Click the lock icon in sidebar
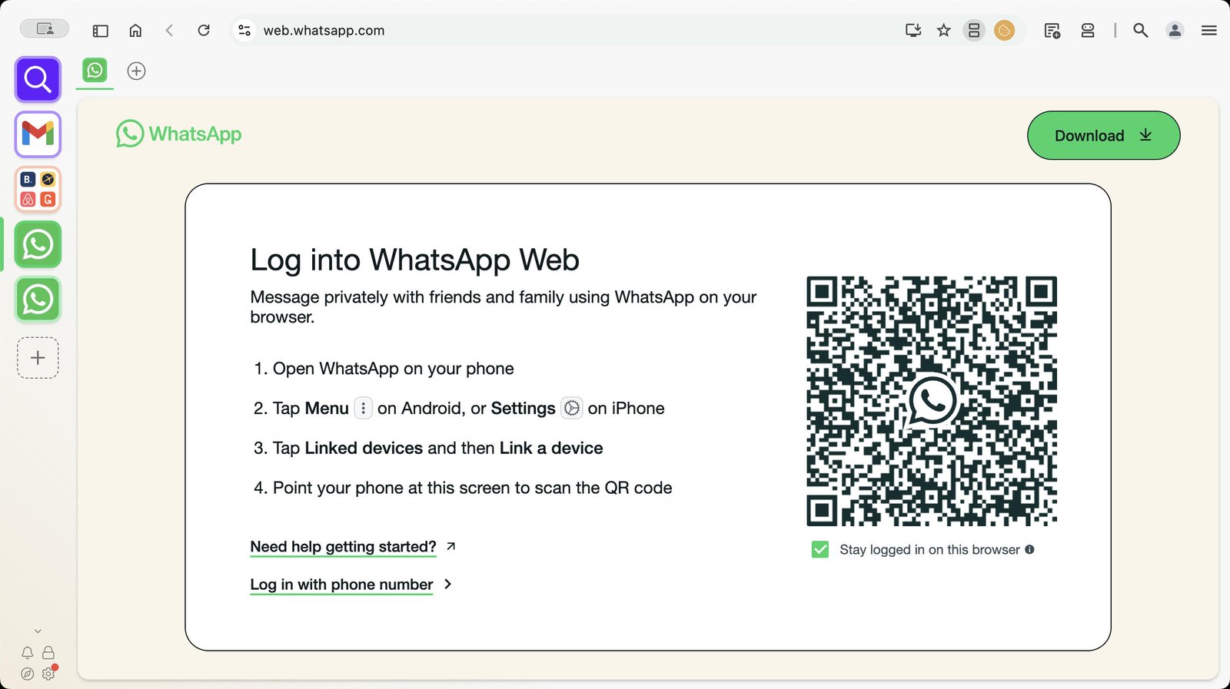The height and width of the screenshot is (689, 1230). 48,653
